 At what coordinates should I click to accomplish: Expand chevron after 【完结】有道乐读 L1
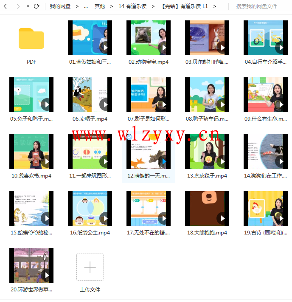coord(215,6)
